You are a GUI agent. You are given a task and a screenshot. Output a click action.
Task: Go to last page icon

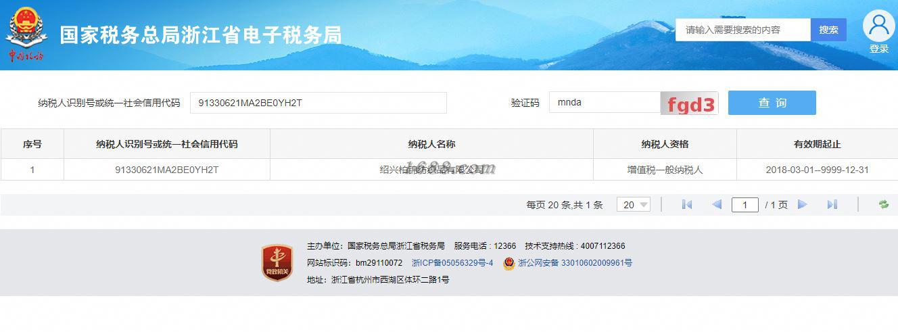point(832,204)
